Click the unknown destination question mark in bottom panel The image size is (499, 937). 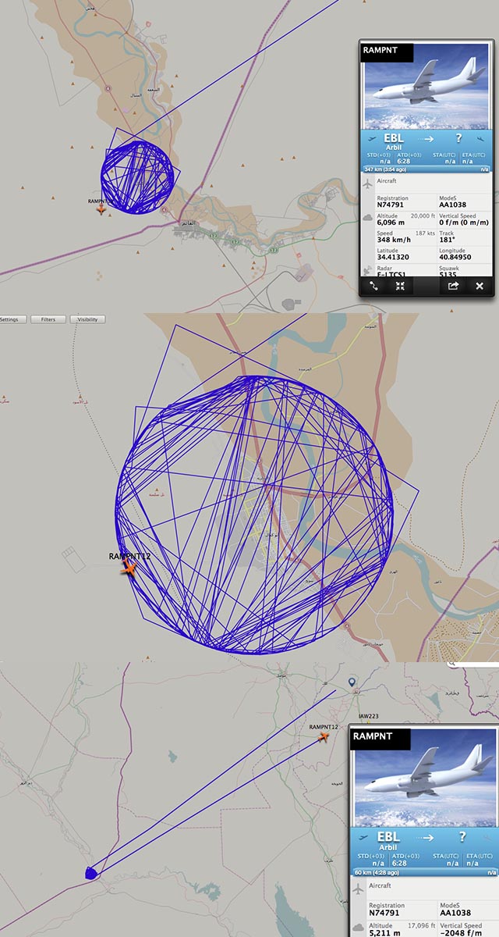tap(462, 836)
